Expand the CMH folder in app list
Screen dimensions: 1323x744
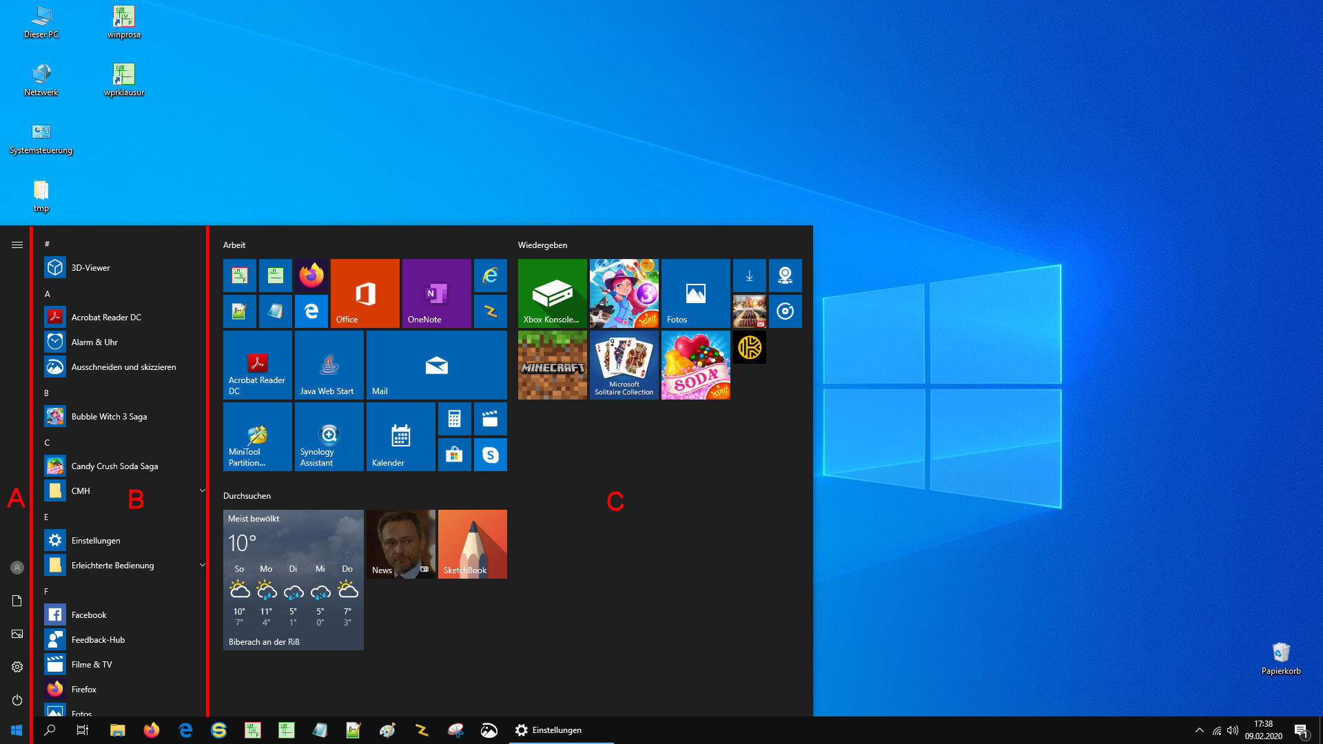(x=202, y=490)
